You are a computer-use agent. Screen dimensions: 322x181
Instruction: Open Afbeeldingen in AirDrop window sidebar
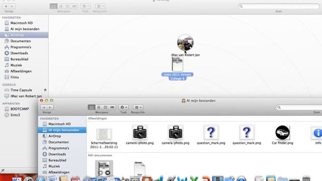point(21,71)
